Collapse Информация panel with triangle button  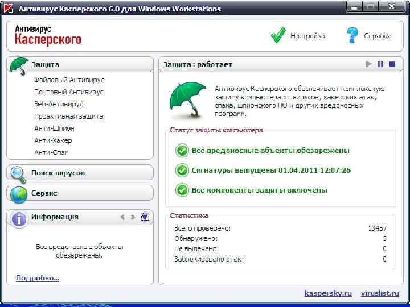coord(145,217)
